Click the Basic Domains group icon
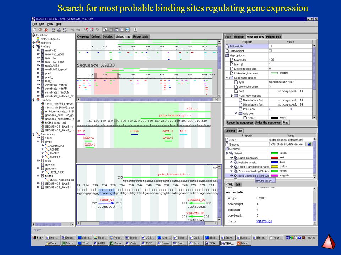The image size is (341, 255). 236,158
